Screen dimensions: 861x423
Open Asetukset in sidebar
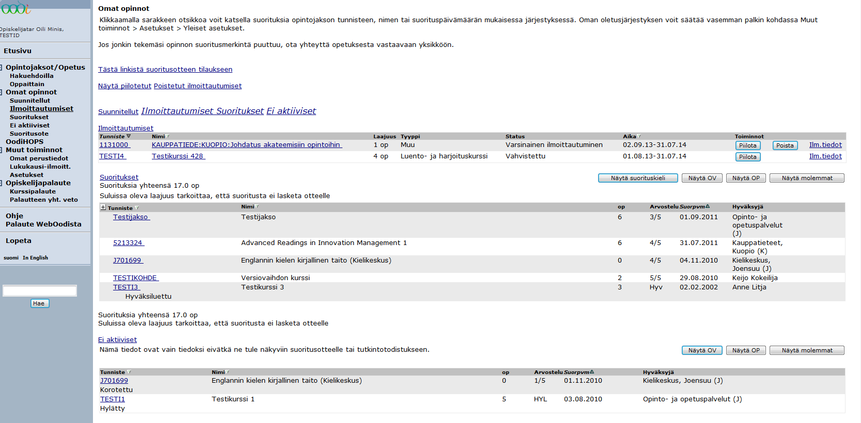tap(26, 175)
